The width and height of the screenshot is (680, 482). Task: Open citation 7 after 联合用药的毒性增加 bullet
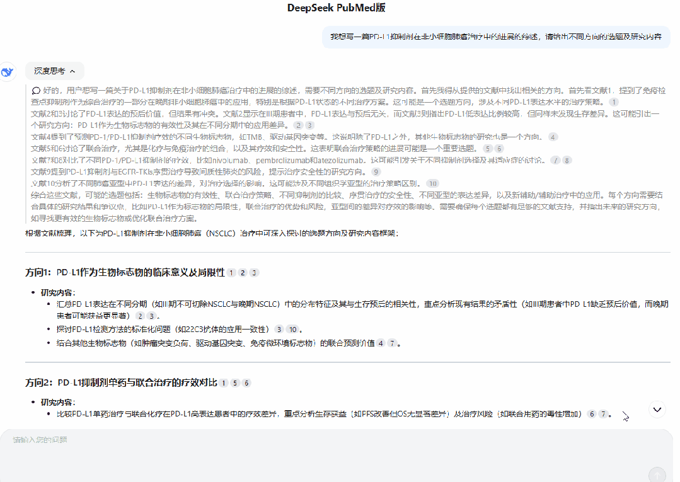603,415
